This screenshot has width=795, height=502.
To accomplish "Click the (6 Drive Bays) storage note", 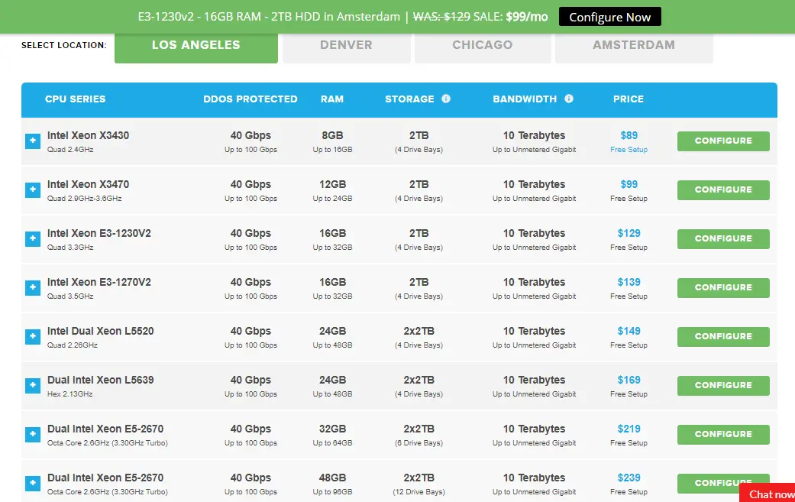I will pyautogui.click(x=419, y=442).
